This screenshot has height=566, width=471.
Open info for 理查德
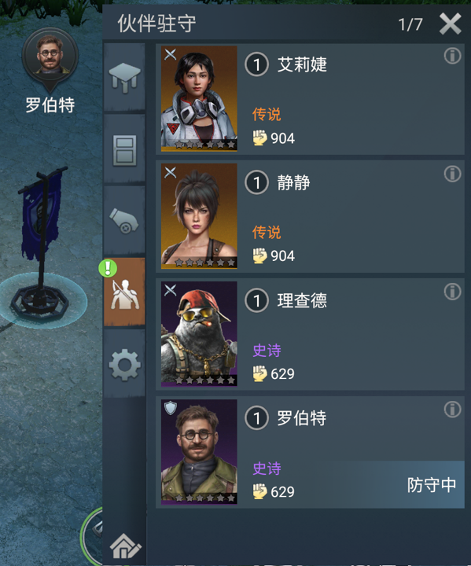tap(452, 292)
